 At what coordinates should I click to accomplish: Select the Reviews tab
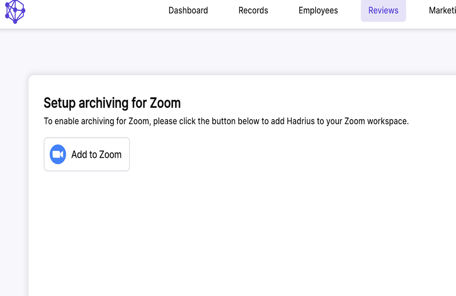coord(383,10)
